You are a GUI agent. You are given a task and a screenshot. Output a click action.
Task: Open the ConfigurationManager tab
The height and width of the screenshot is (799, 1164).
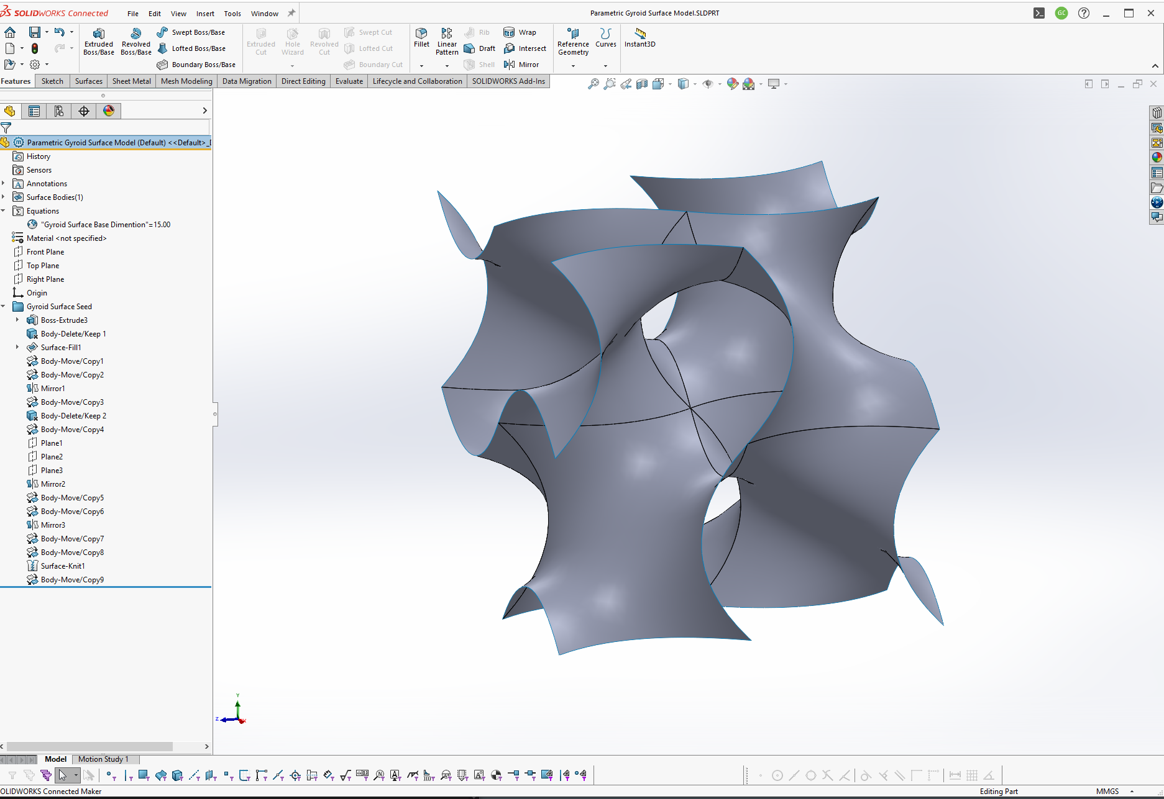pyautogui.click(x=59, y=111)
